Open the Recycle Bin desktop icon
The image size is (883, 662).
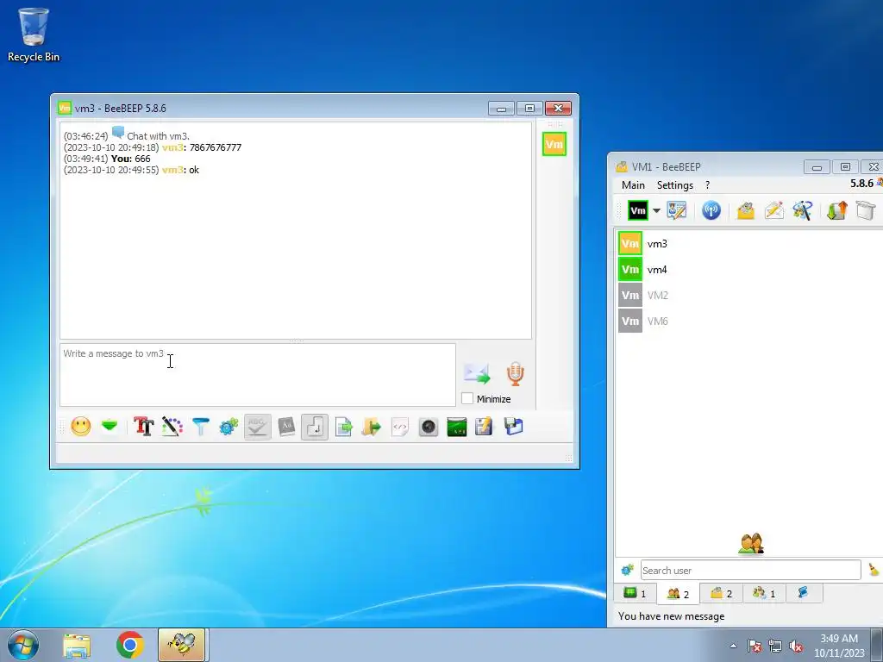34,34
